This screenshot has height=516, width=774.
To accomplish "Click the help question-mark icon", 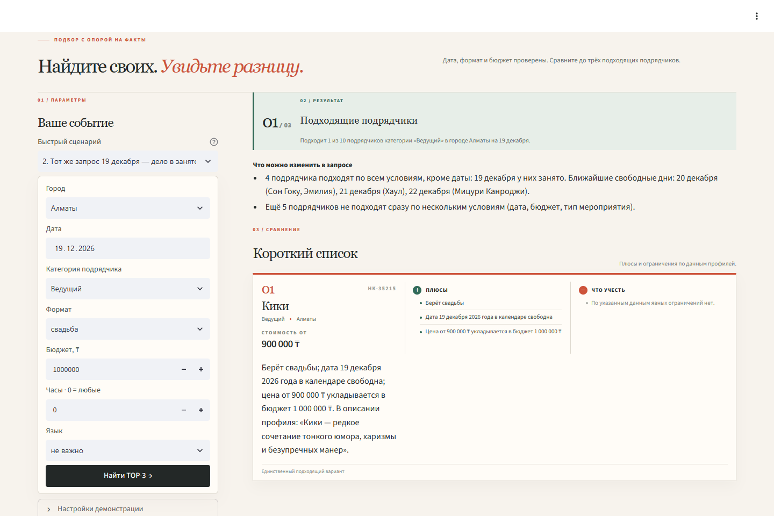I will click(x=214, y=142).
